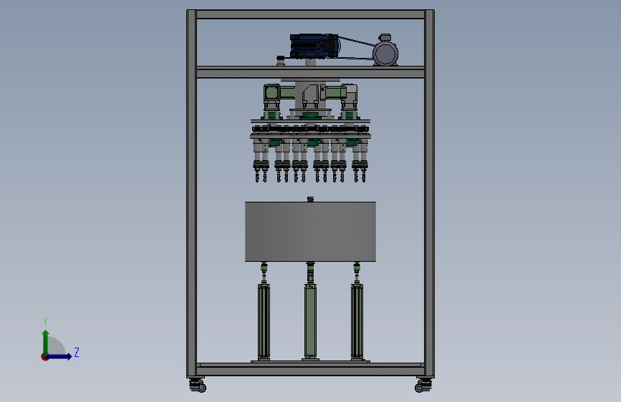The image size is (621, 402).
Task: Select the middle green lifting cylinder
Action: [x=311, y=320]
